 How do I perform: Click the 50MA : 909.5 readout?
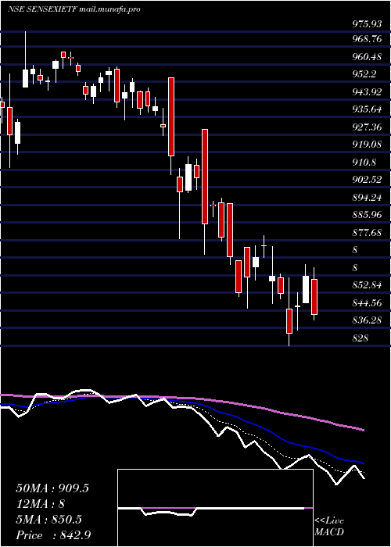point(52,488)
